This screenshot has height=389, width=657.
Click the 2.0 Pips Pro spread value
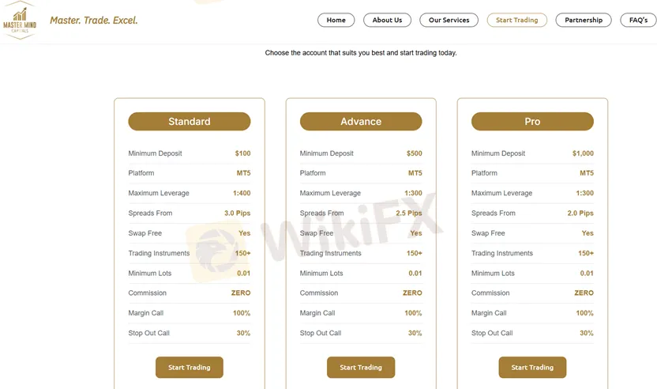(x=580, y=213)
